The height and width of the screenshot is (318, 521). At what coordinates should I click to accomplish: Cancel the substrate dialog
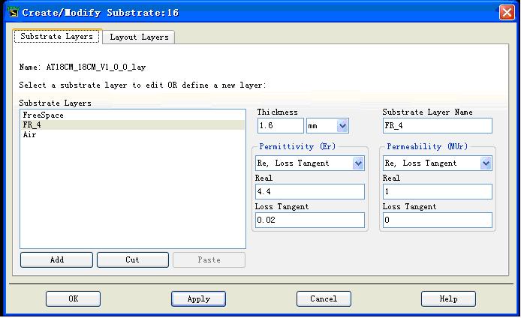[324, 298]
